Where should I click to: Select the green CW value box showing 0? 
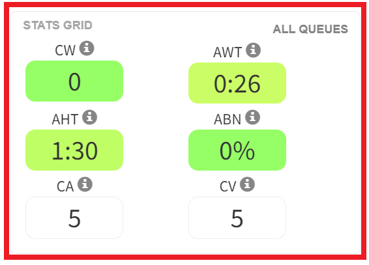[74, 81]
